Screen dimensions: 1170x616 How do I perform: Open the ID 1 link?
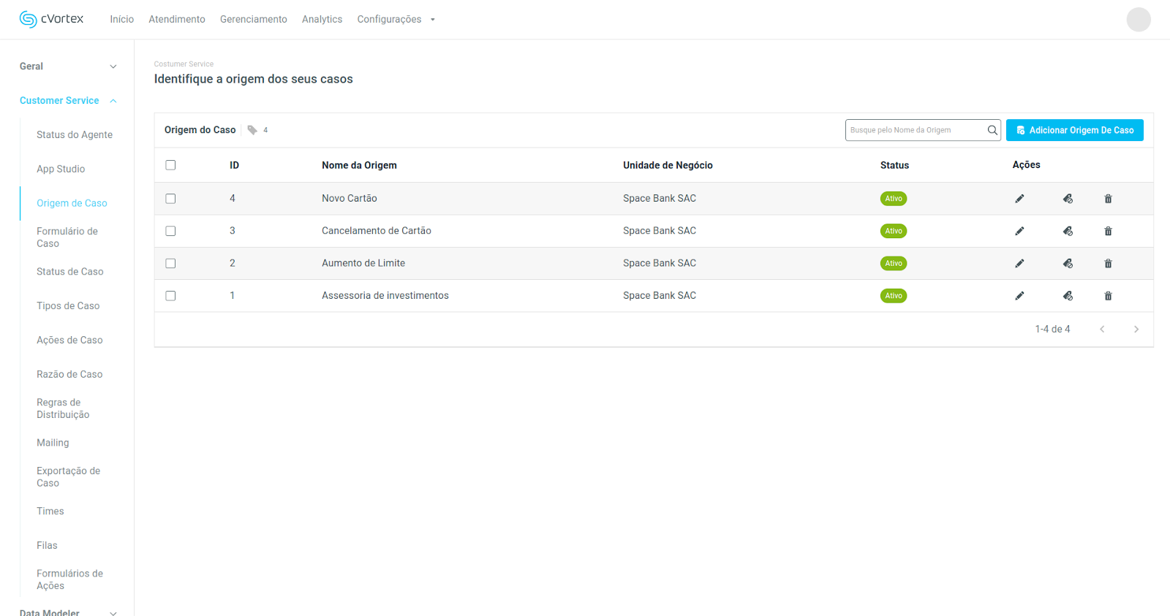(x=233, y=296)
